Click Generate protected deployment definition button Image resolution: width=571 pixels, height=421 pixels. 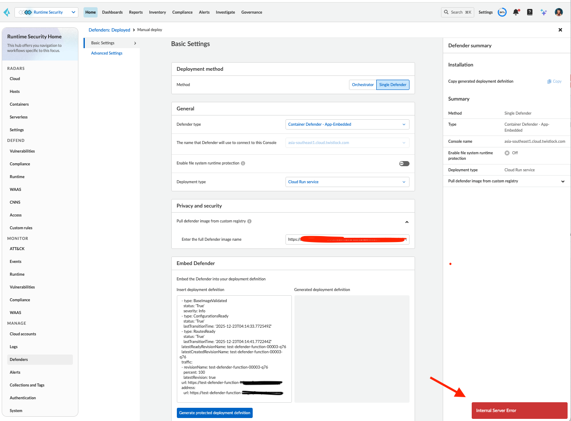(x=215, y=413)
